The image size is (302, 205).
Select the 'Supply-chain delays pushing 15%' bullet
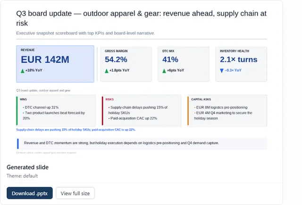[138, 110]
